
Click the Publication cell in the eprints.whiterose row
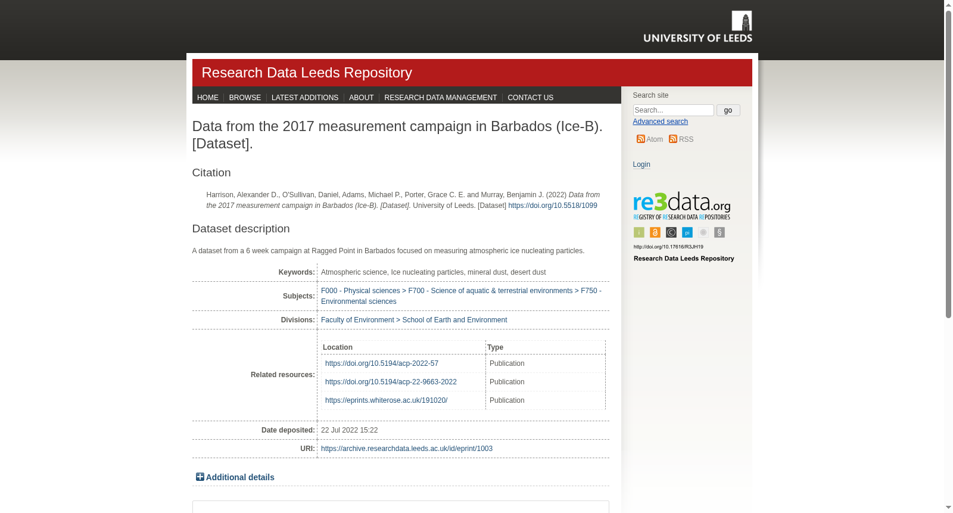507,400
